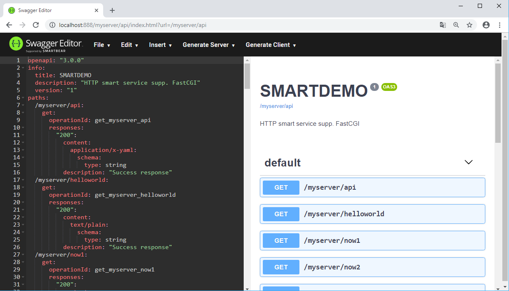Screen dimensions: 509x291
Task: Click the editor pane vertical scrollbar thumb
Action: (x=247, y=76)
